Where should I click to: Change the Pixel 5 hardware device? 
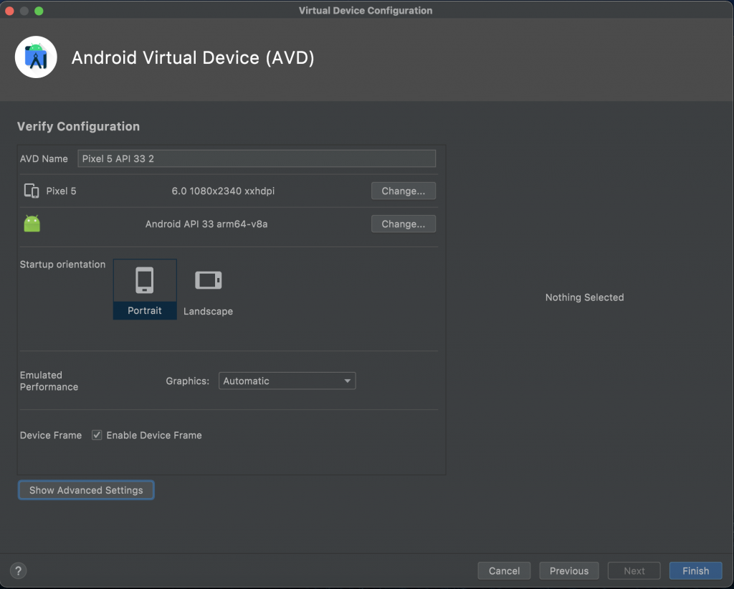(x=404, y=191)
